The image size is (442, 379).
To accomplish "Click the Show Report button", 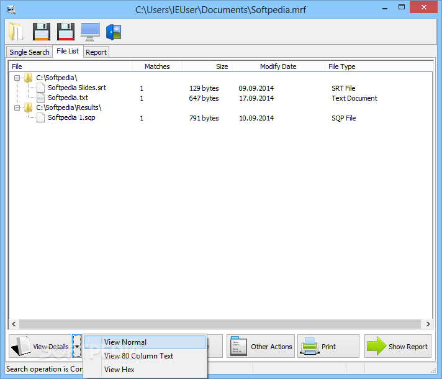I will [398, 346].
